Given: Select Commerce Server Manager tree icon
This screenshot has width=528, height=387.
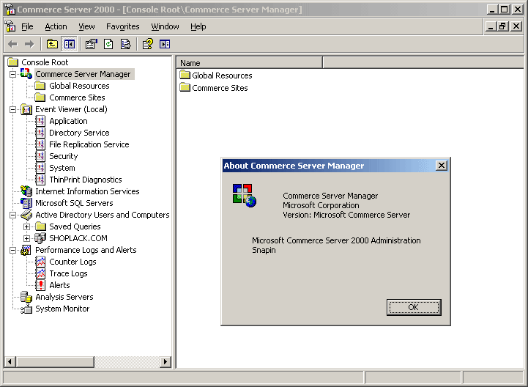Looking at the screenshot, I should tap(26, 74).
